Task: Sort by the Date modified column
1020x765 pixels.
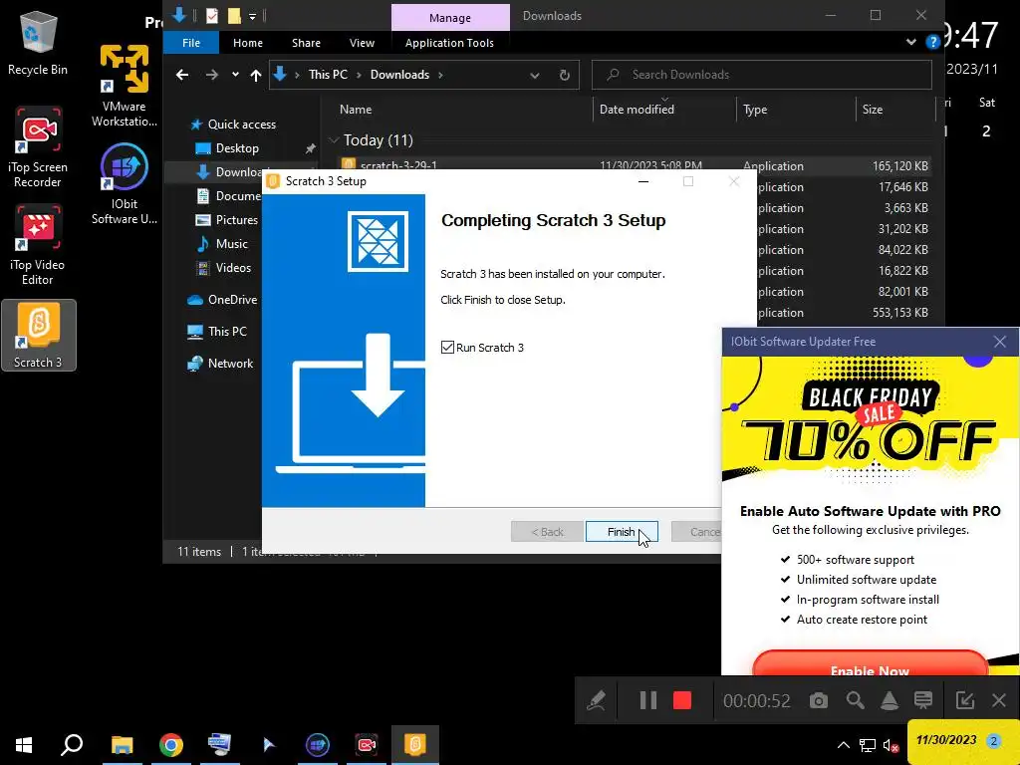Action: [x=637, y=110]
